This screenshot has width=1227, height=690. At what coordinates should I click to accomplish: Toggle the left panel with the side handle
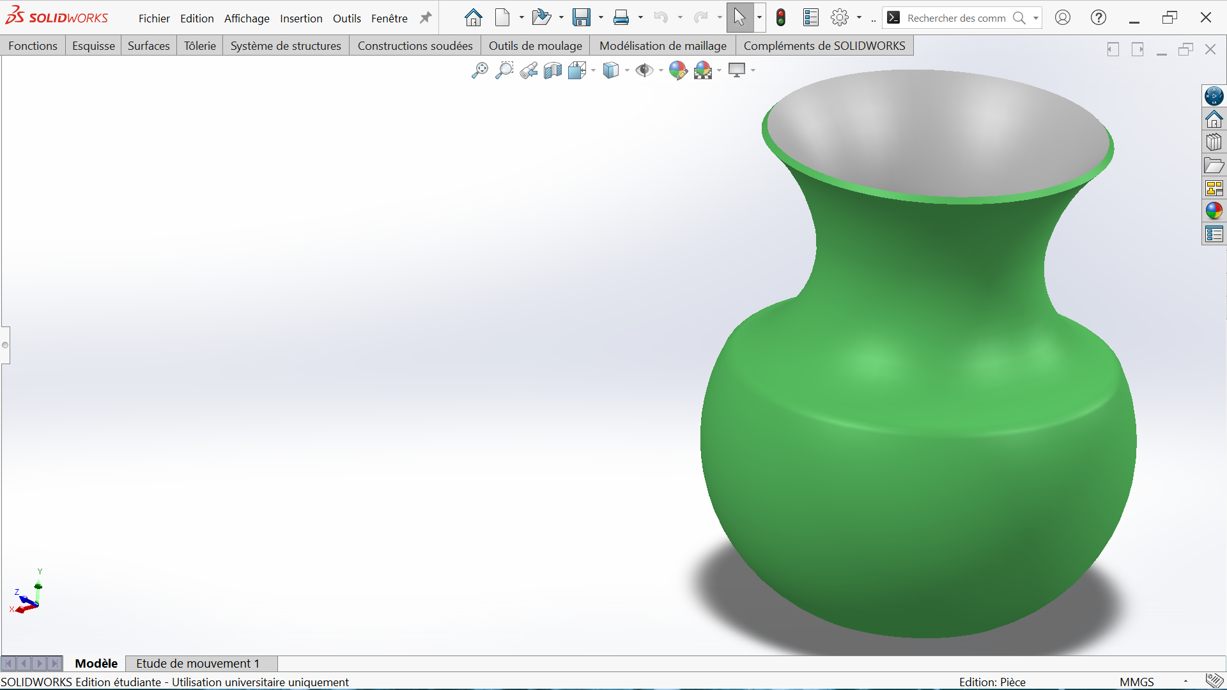click(5, 345)
